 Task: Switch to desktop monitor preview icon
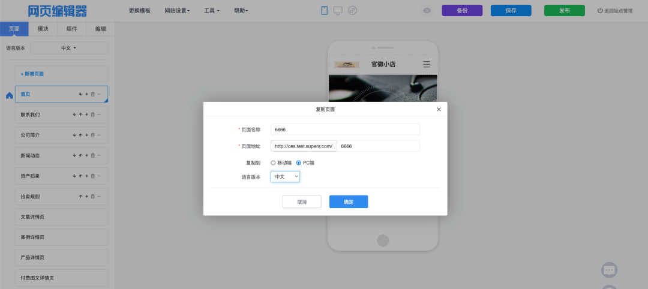click(338, 11)
